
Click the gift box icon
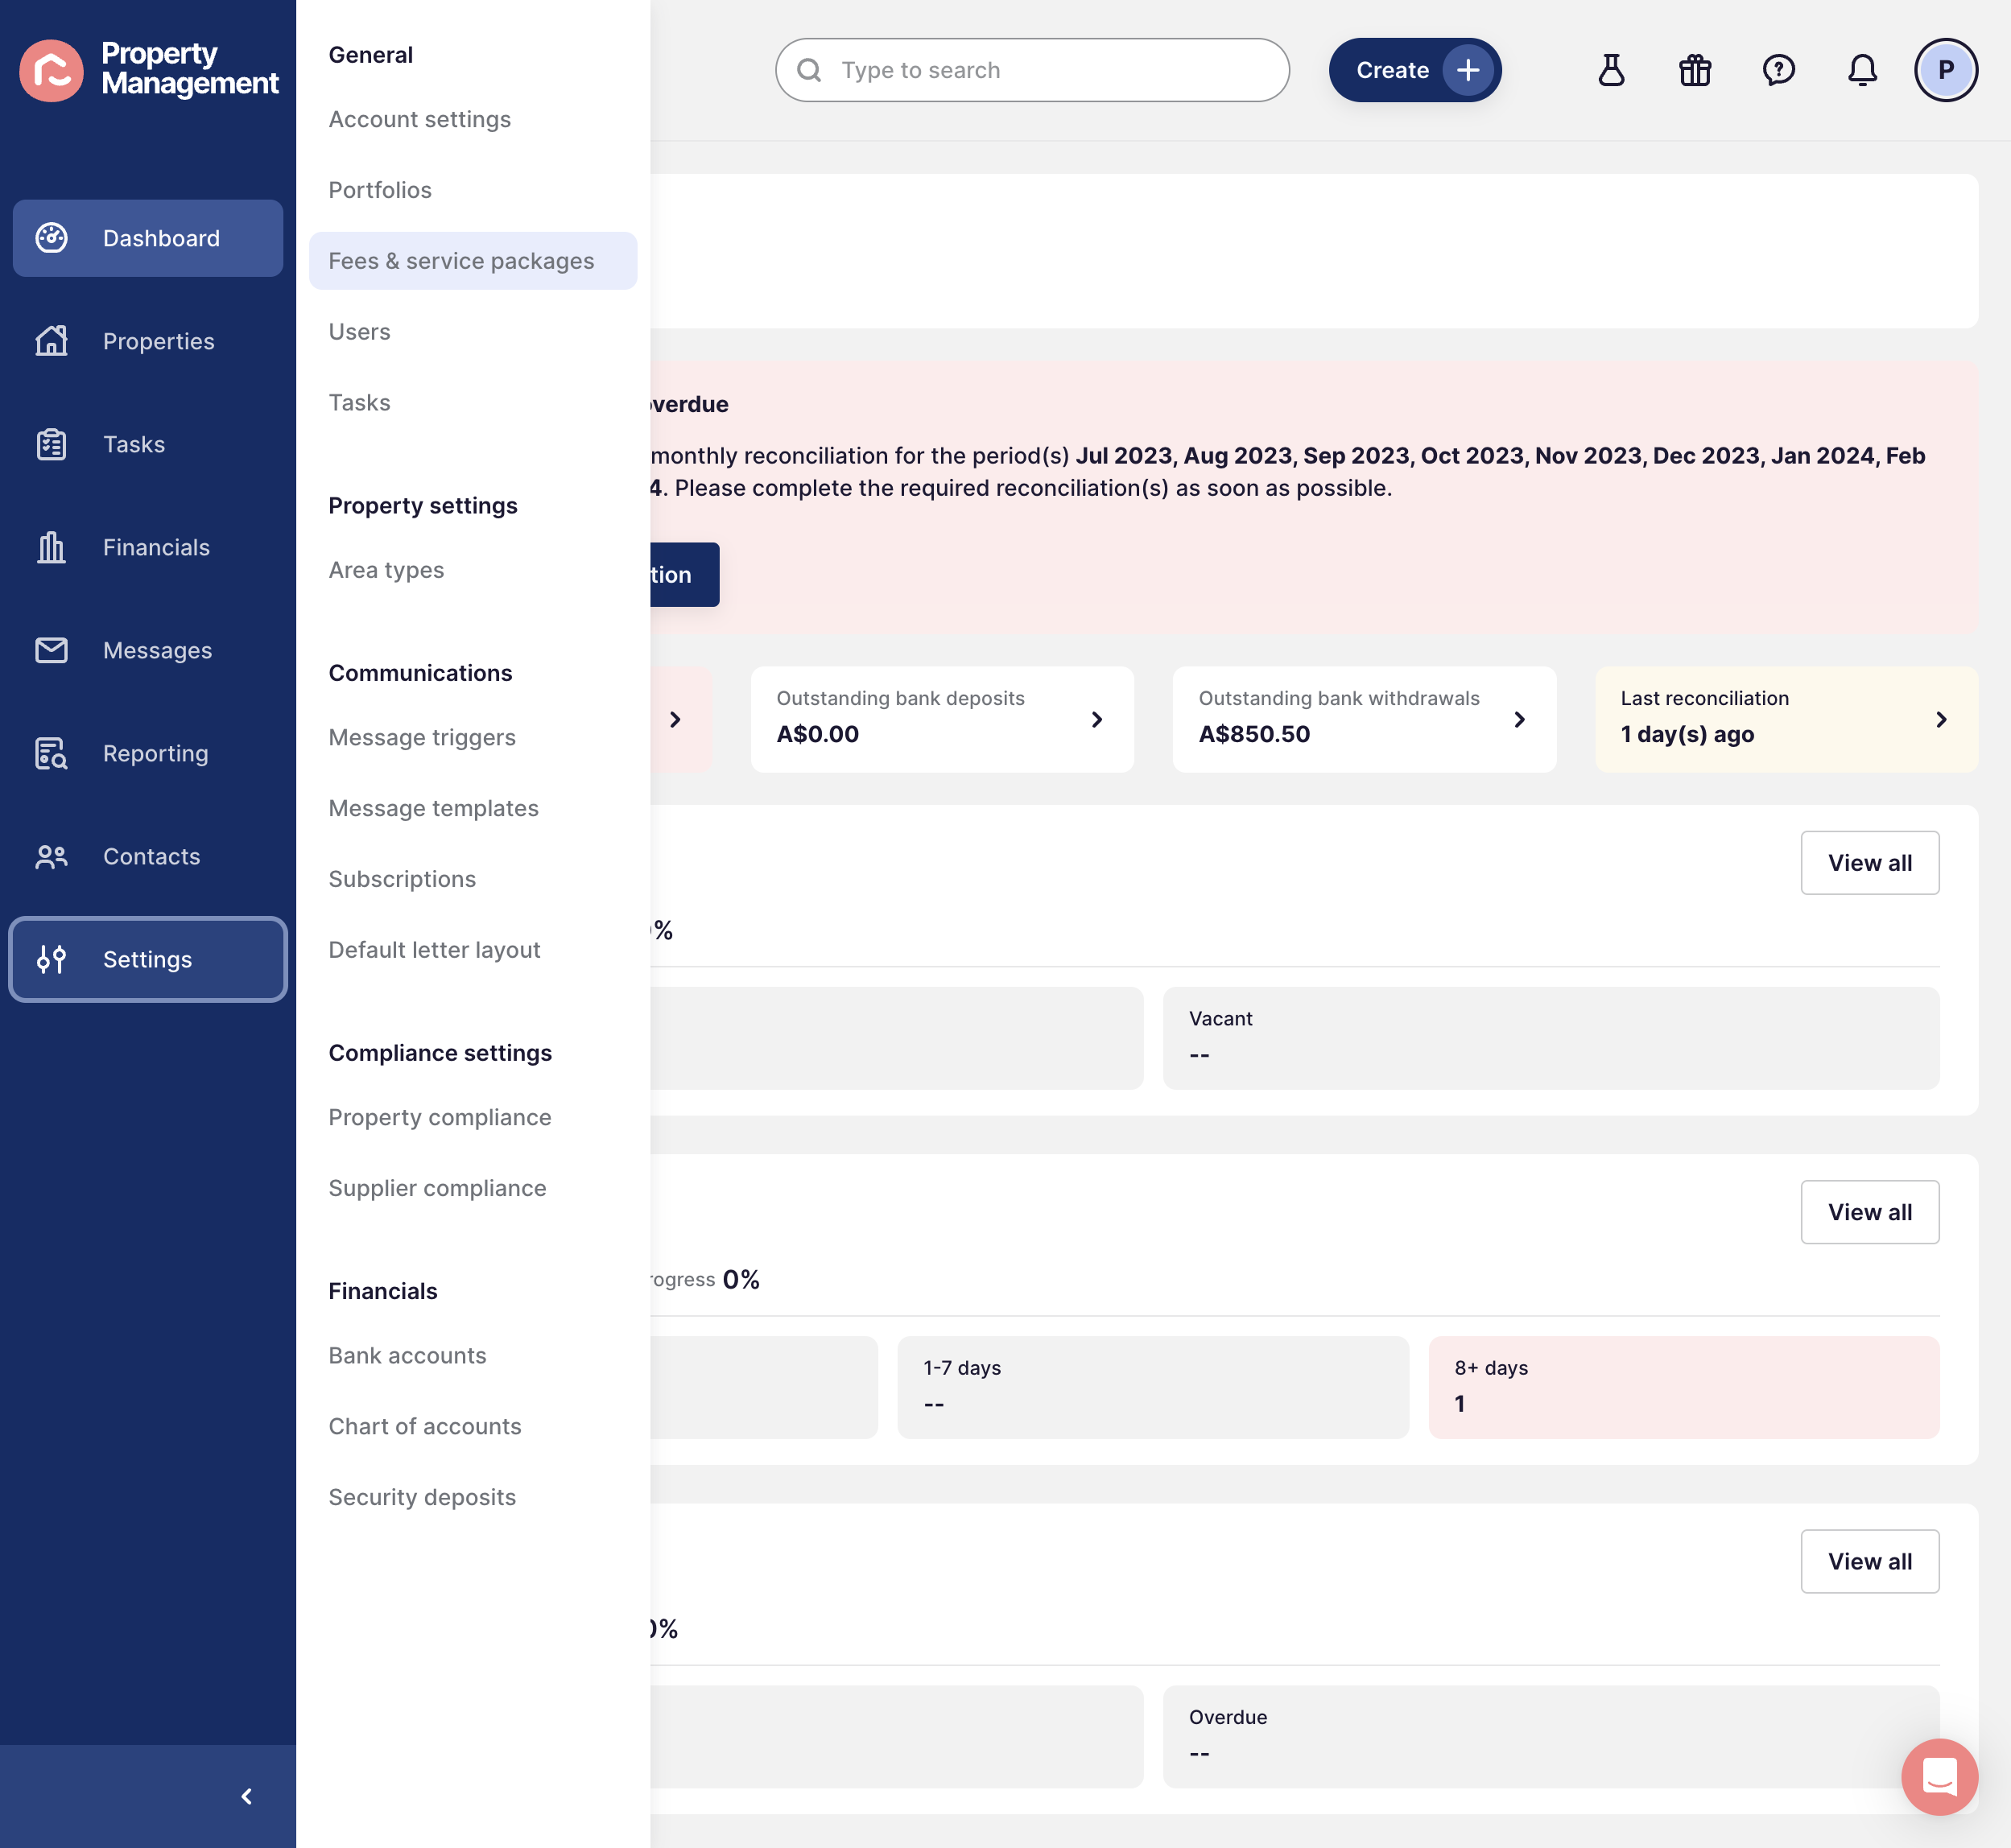coord(1695,70)
